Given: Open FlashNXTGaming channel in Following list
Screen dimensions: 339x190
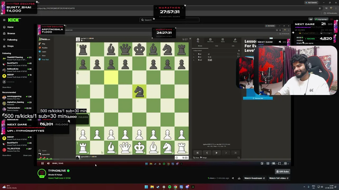Looking at the screenshot, I should (17, 58).
